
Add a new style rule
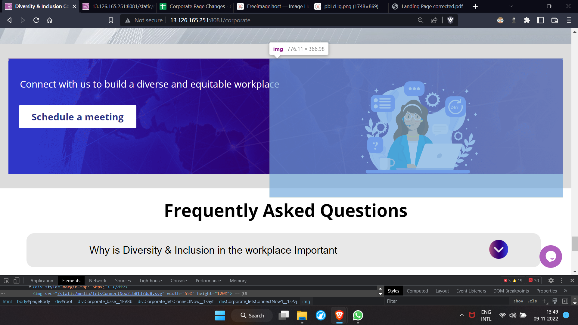pos(544,301)
